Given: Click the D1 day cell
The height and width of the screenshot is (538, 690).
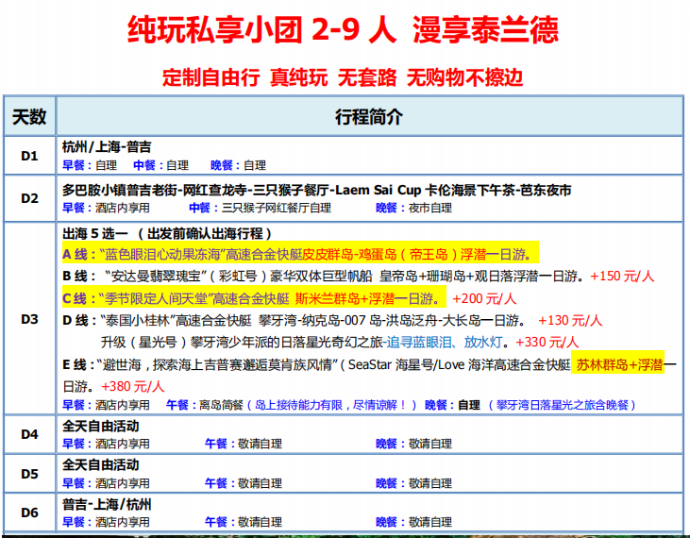Looking at the screenshot, I should (29, 155).
